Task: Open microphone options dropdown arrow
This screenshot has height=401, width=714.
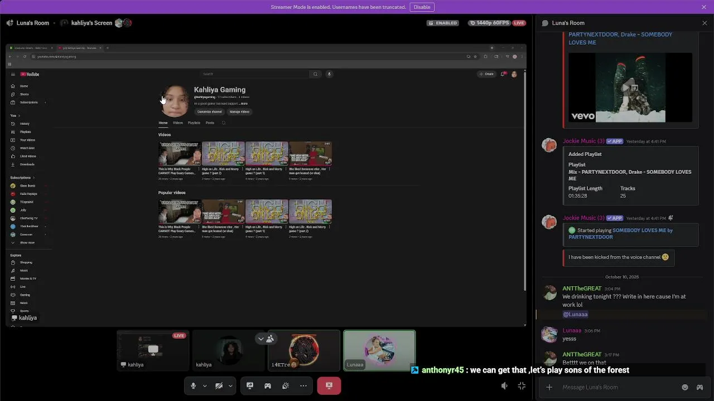Action: 205,385
